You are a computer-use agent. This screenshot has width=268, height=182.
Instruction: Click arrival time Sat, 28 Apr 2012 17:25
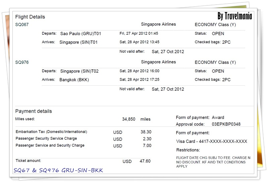pos(139,80)
